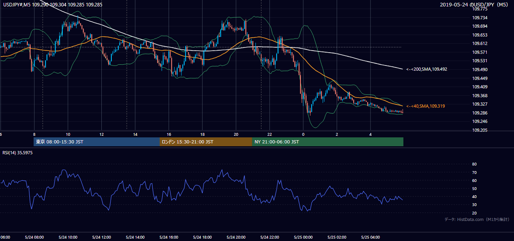Click price axis value 109.409
Image resolution: width=514 pixels, height=241 pixels.
point(479,87)
